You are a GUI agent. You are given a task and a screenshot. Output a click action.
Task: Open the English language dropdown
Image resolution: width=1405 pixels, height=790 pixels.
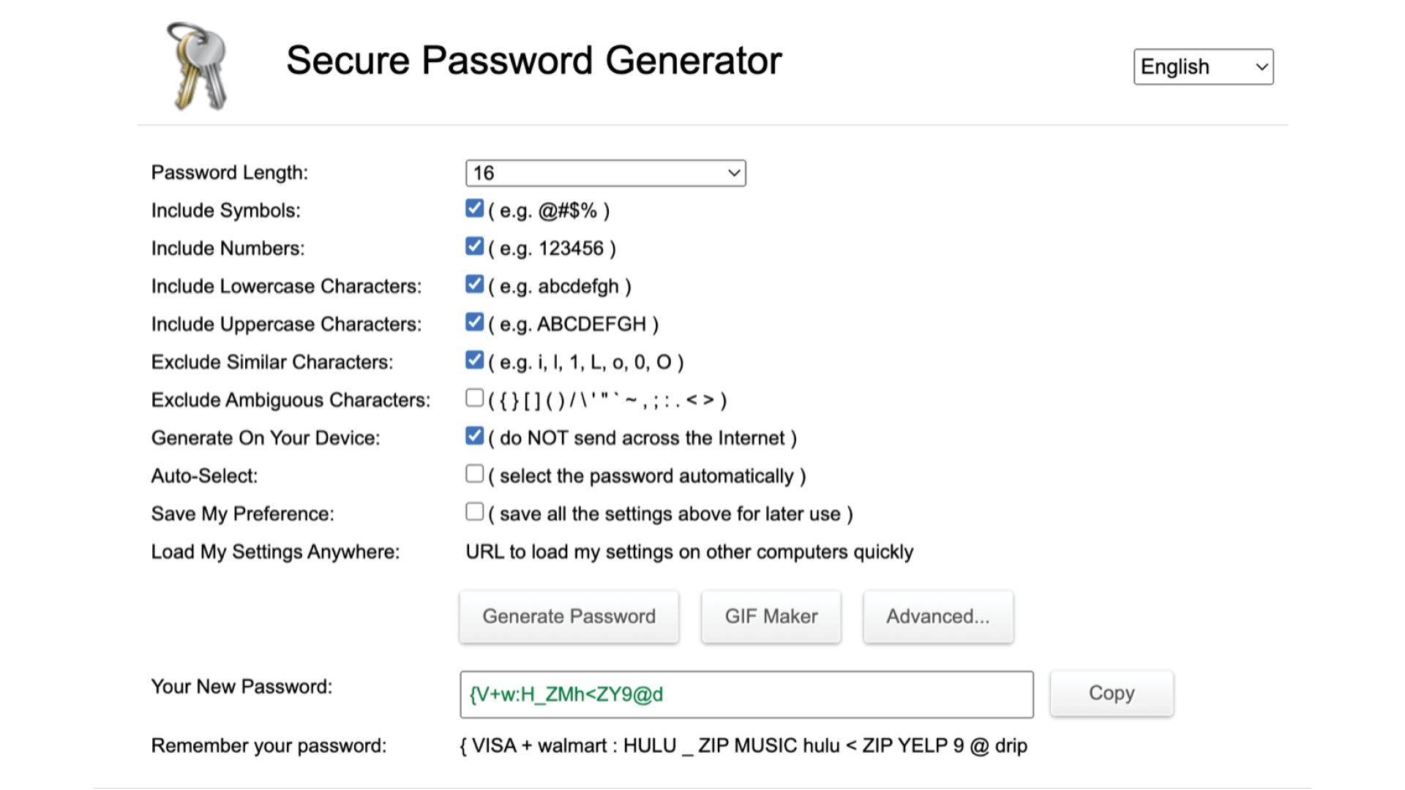point(1202,66)
